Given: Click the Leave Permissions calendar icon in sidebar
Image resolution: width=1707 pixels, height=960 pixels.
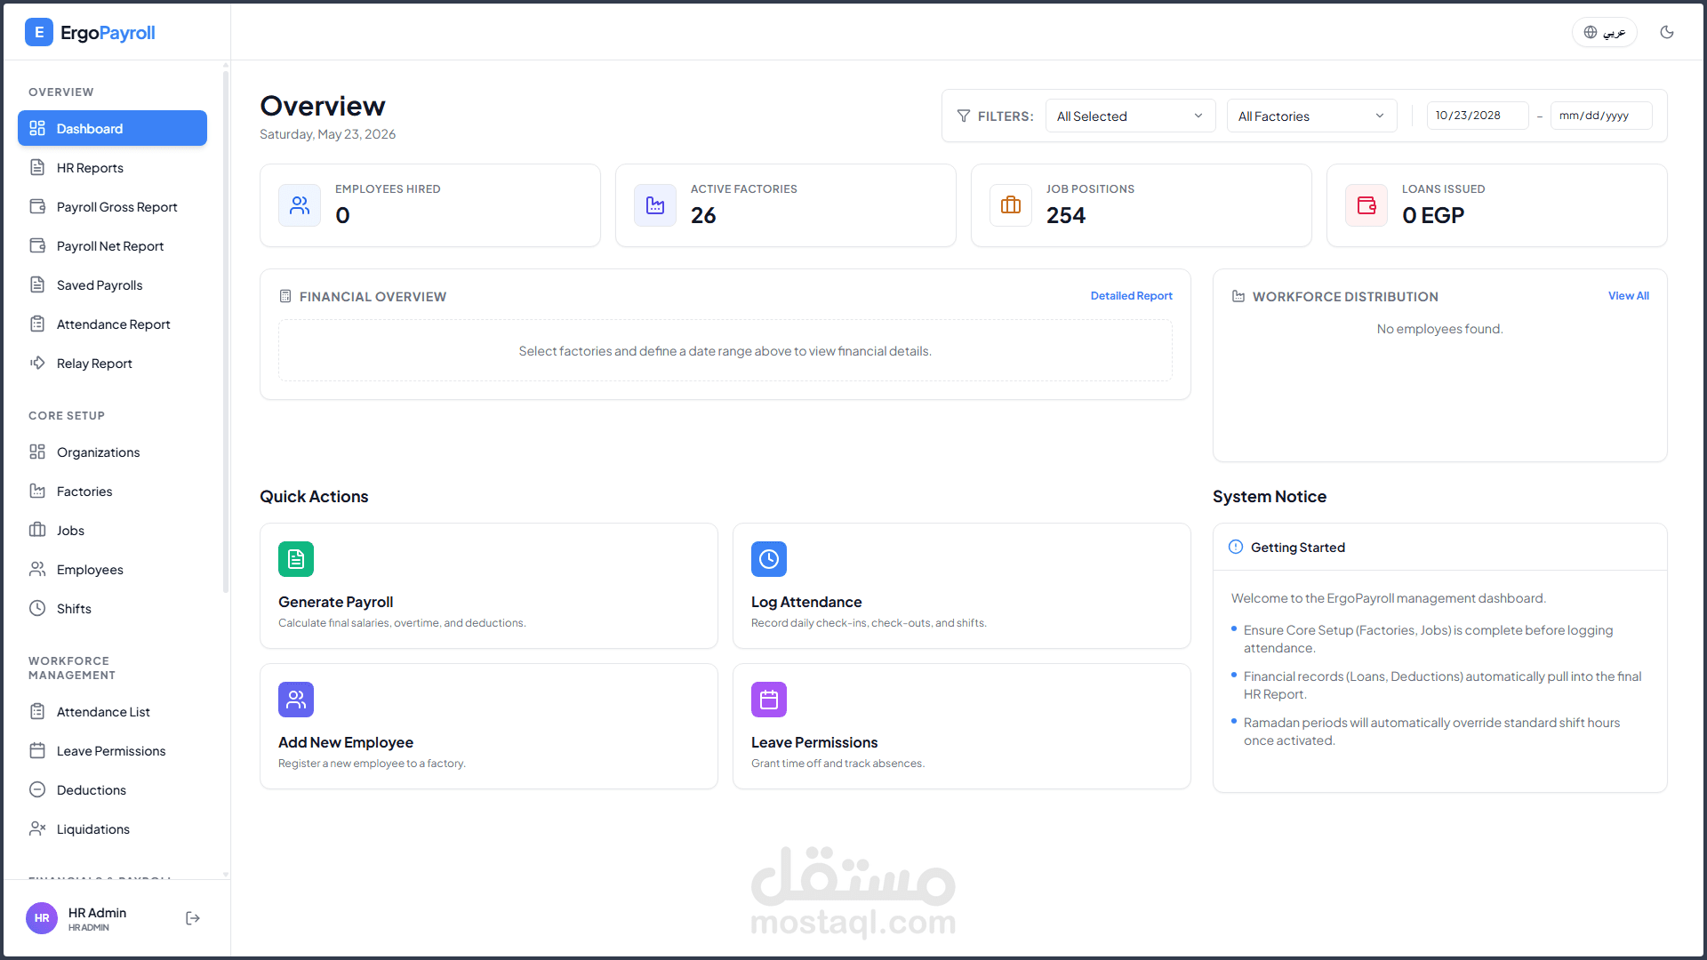Looking at the screenshot, I should [x=37, y=750].
